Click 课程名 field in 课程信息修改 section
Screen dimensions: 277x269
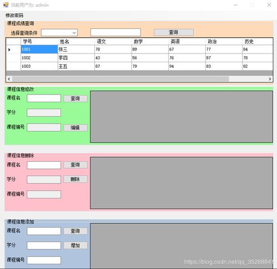44,98
